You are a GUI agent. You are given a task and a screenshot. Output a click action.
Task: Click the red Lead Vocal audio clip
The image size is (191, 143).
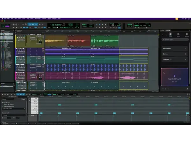pyautogui.click(x=79, y=41)
